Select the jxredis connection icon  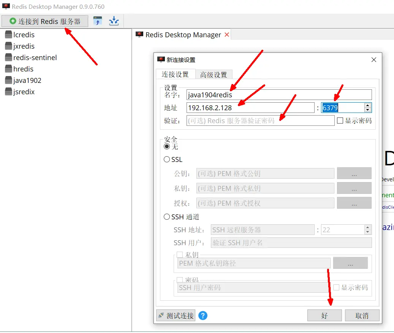(8, 46)
